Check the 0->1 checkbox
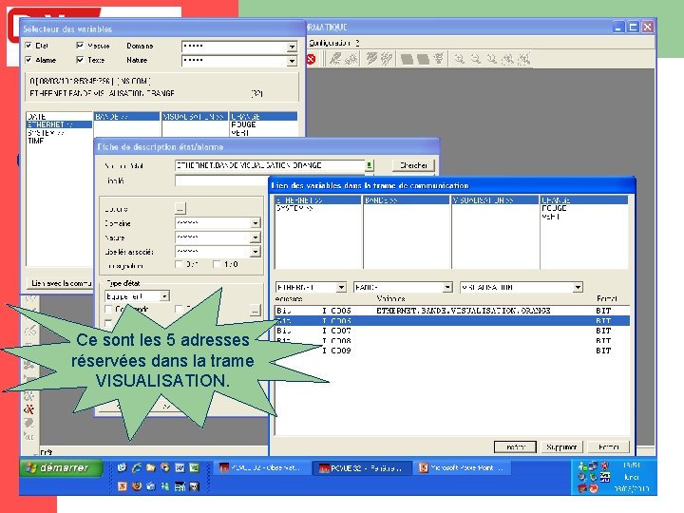684x513 pixels. coord(179,264)
